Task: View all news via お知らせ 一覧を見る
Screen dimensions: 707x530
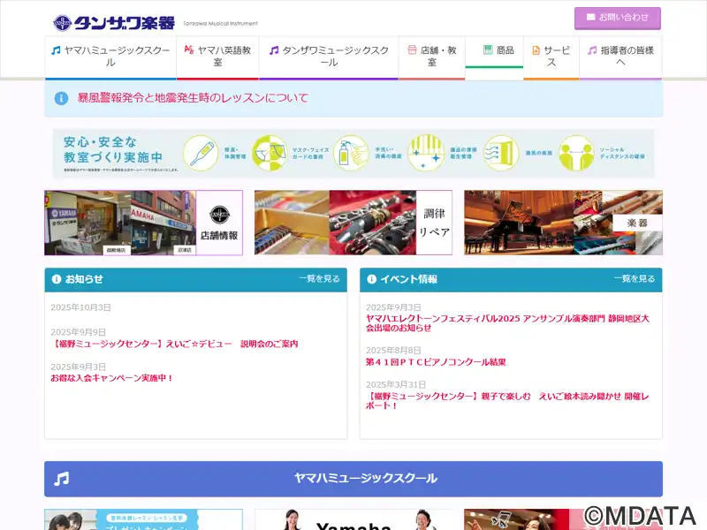Action: pos(319,278)
